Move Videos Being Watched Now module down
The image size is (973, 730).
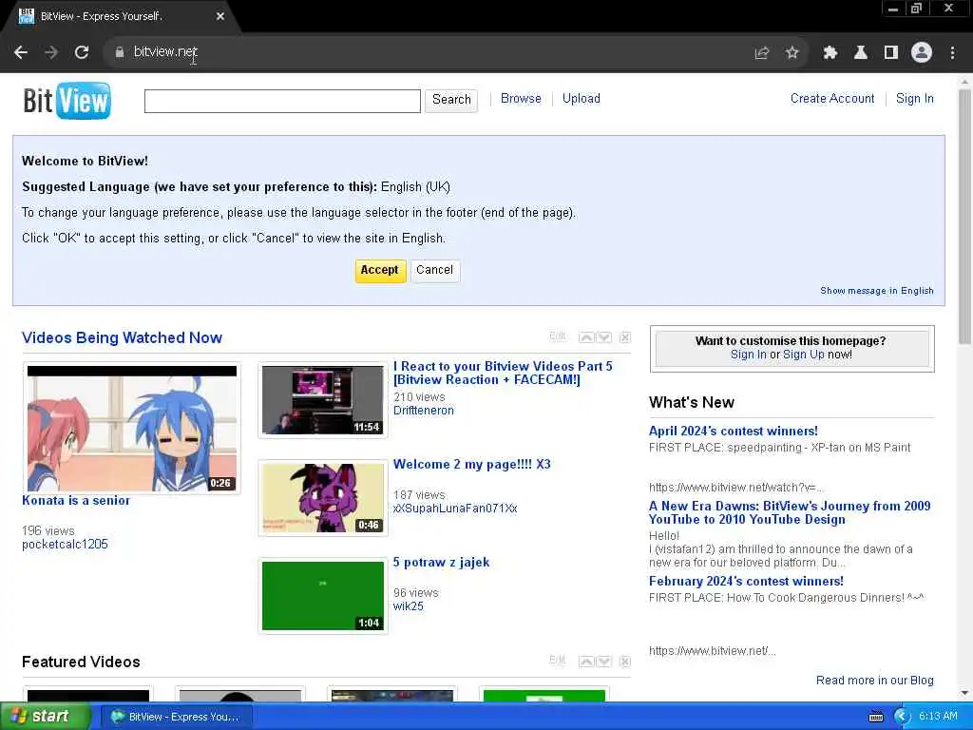pos(603,337)
